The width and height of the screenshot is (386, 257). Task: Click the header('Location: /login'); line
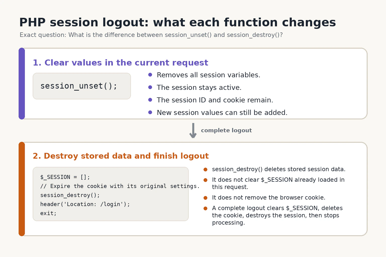tap(85, 204)
